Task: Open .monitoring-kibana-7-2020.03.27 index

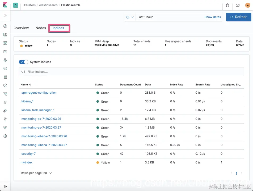Action: (44, 145)
